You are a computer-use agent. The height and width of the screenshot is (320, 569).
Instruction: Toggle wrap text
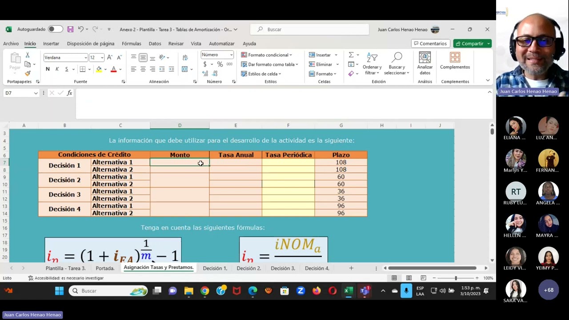tap(185, 58)
